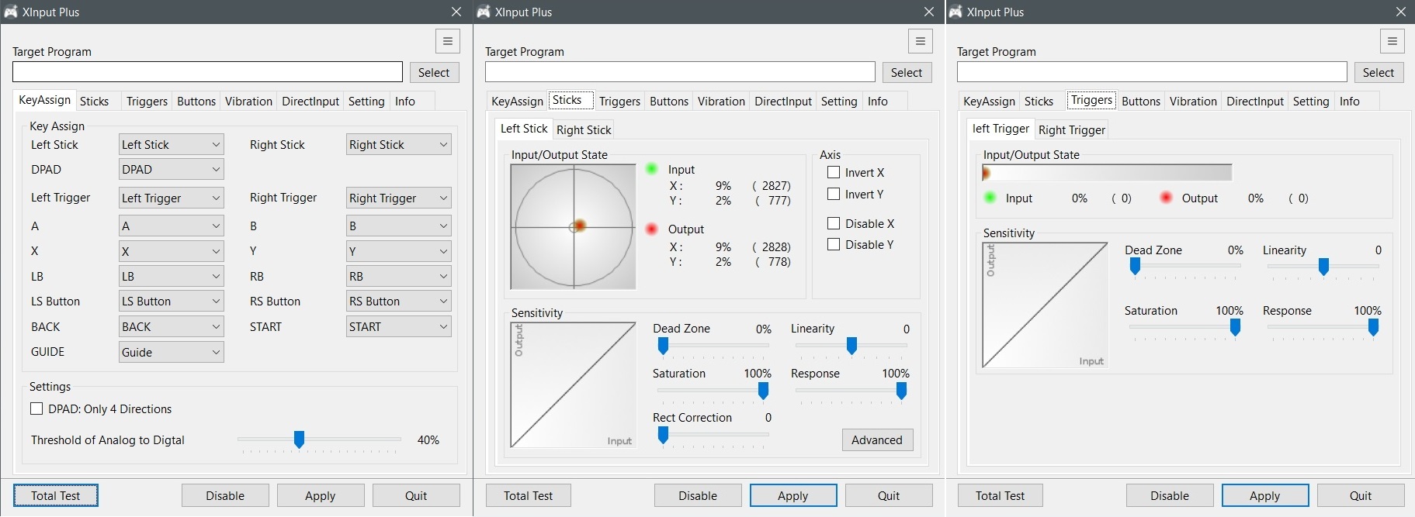Click Select button in left window
The width and height of the screenshot is (1415, 517).
434,72
